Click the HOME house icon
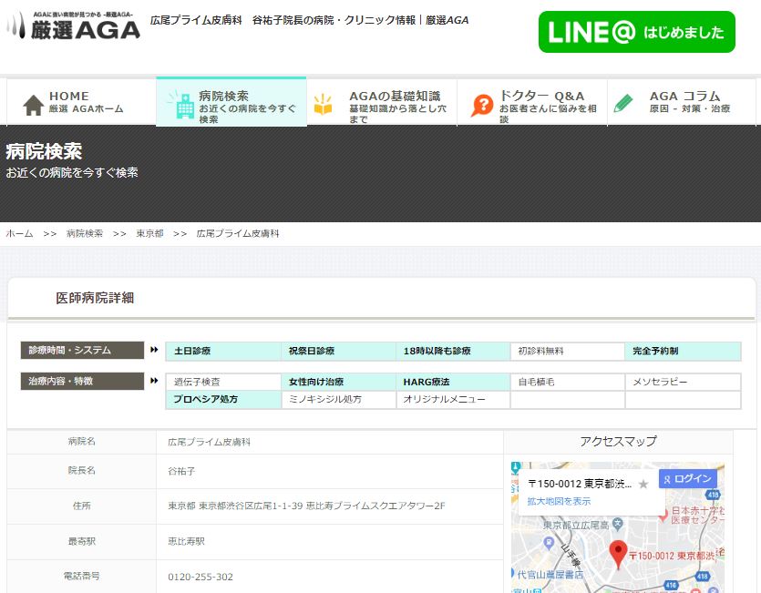The width and height of the screenshot is (761, 593). (x=33, y=105)
